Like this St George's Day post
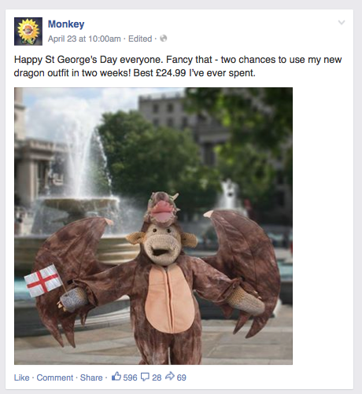Screen dimensions: 362x394 tap(21, 377)
